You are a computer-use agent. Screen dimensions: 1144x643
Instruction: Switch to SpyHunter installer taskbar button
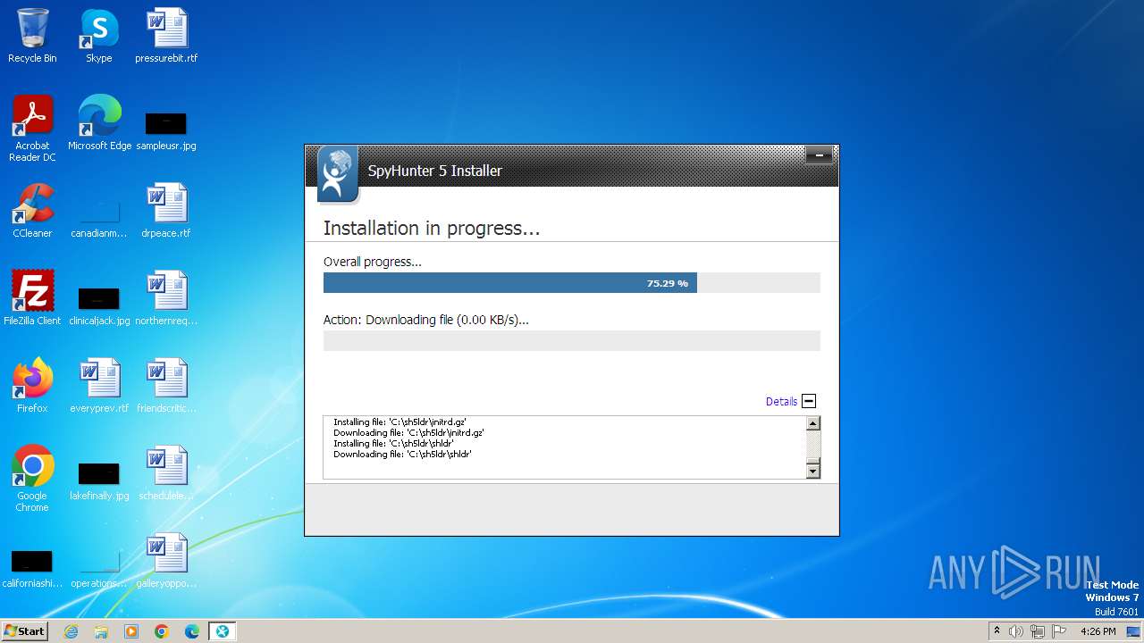point(223,631)
